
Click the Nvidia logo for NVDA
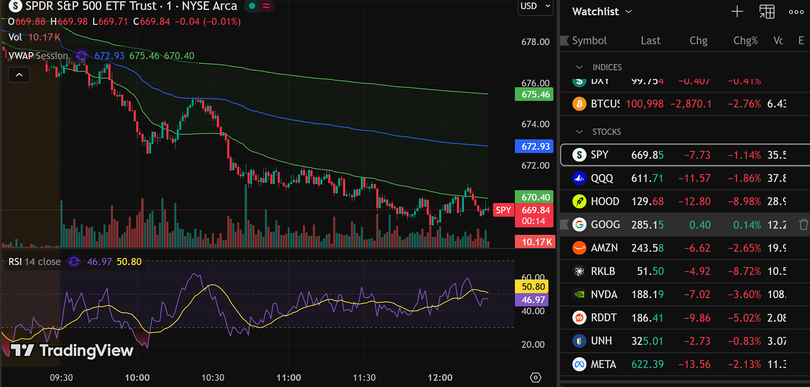579,294
